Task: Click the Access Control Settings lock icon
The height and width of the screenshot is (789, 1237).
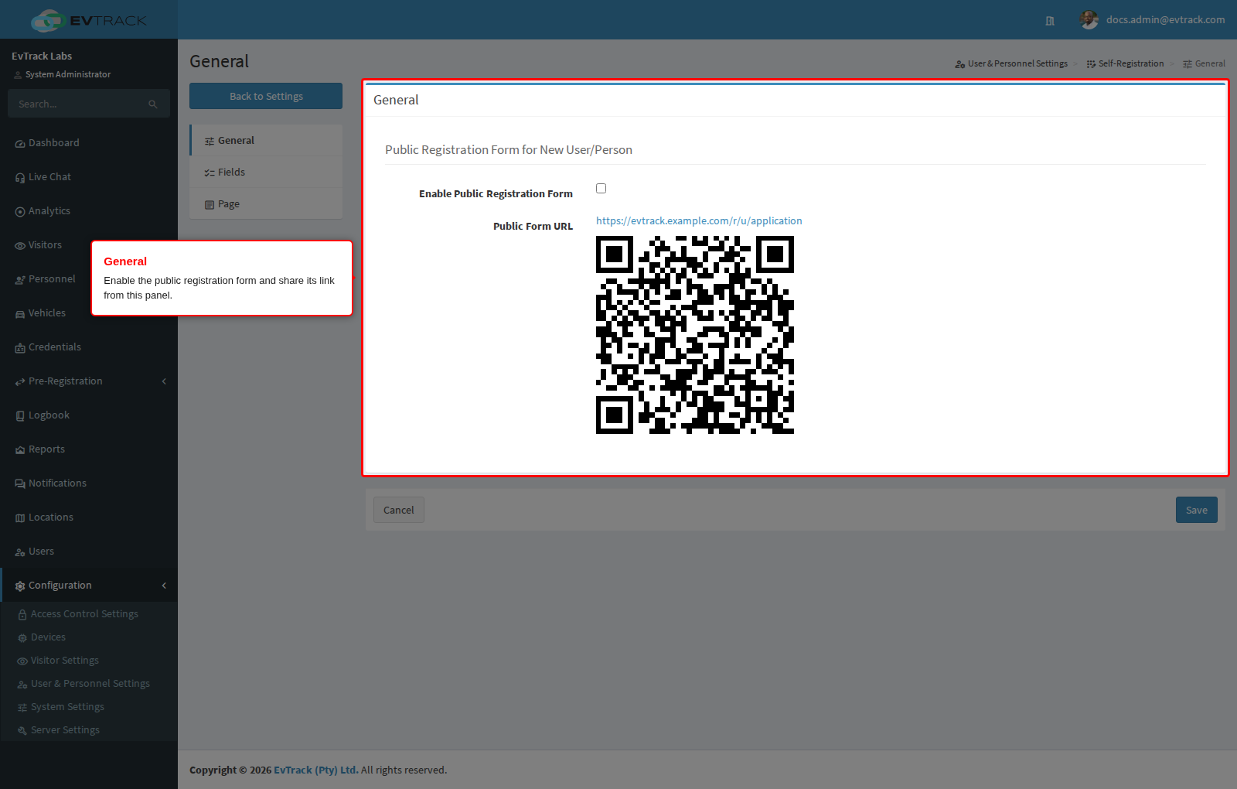Action: coord(22,615)
